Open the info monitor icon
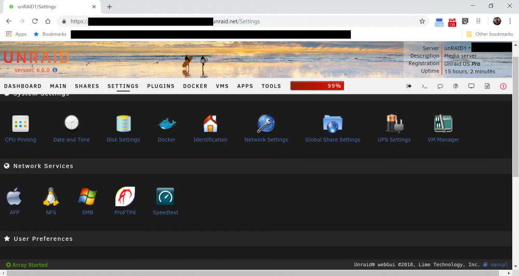 471,86
